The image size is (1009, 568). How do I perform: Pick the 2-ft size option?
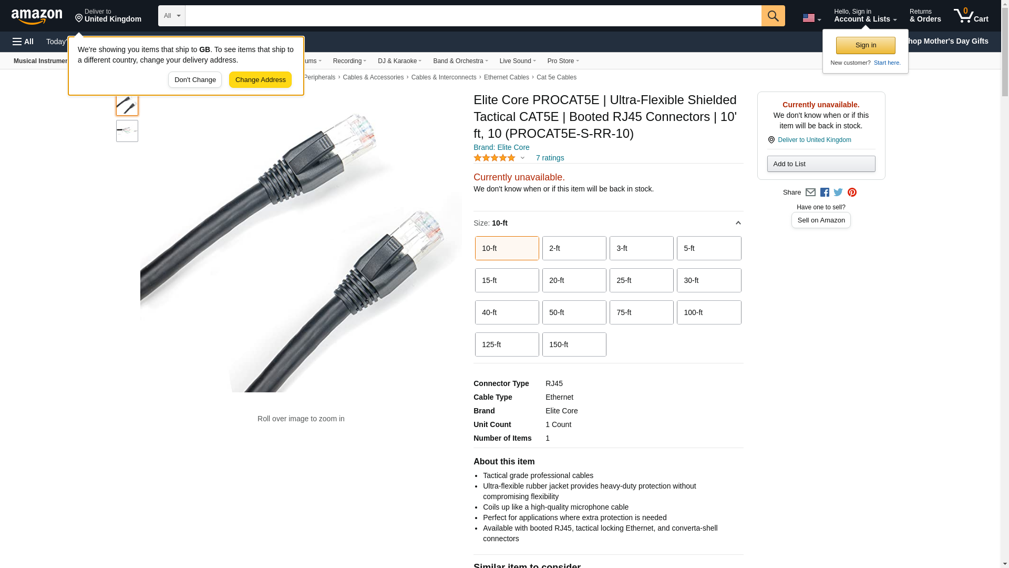pos(574,248)
